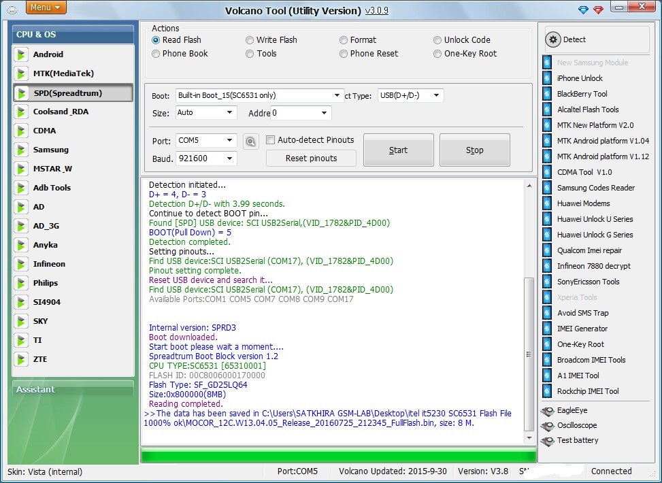Click the gear icon on Detect
Viewport: 662px width, 483px height.
click(553, 39)
